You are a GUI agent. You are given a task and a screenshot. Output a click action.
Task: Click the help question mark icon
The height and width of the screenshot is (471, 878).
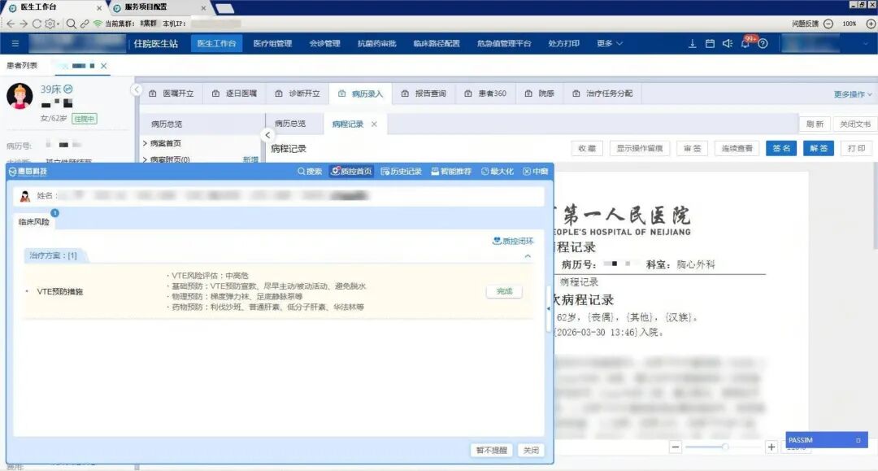click(763, 44)
